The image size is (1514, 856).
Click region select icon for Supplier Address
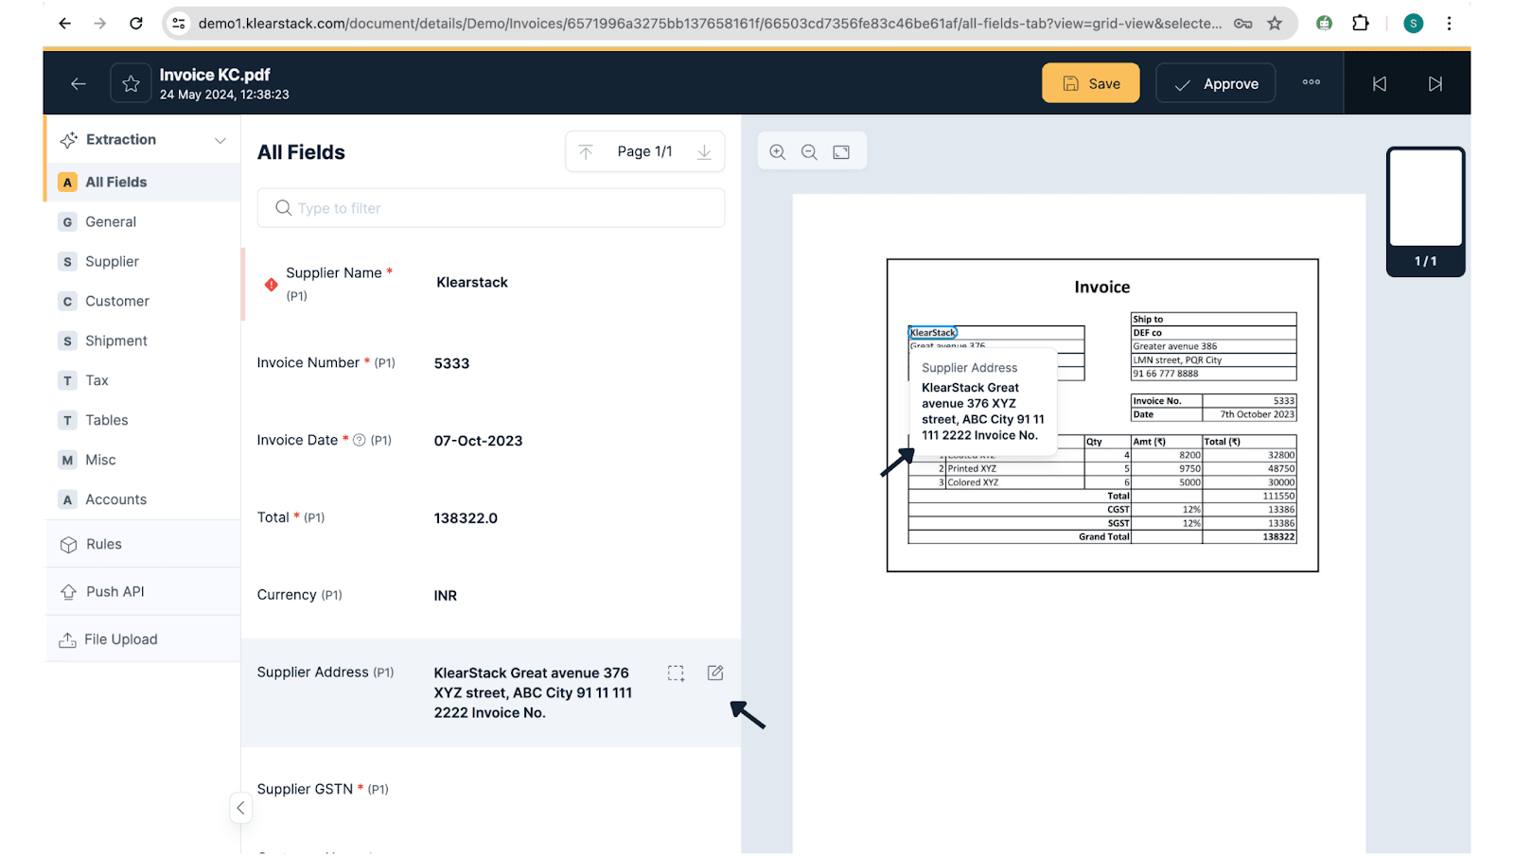point(676,673)
